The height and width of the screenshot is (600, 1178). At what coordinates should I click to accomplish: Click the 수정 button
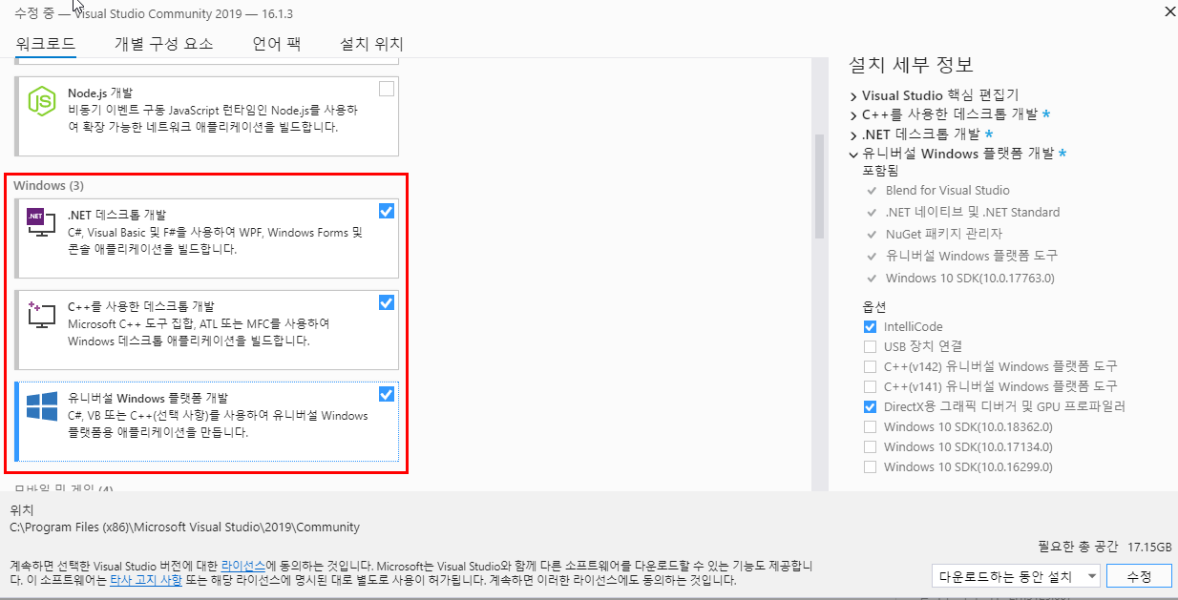(x=1140, y=576)
